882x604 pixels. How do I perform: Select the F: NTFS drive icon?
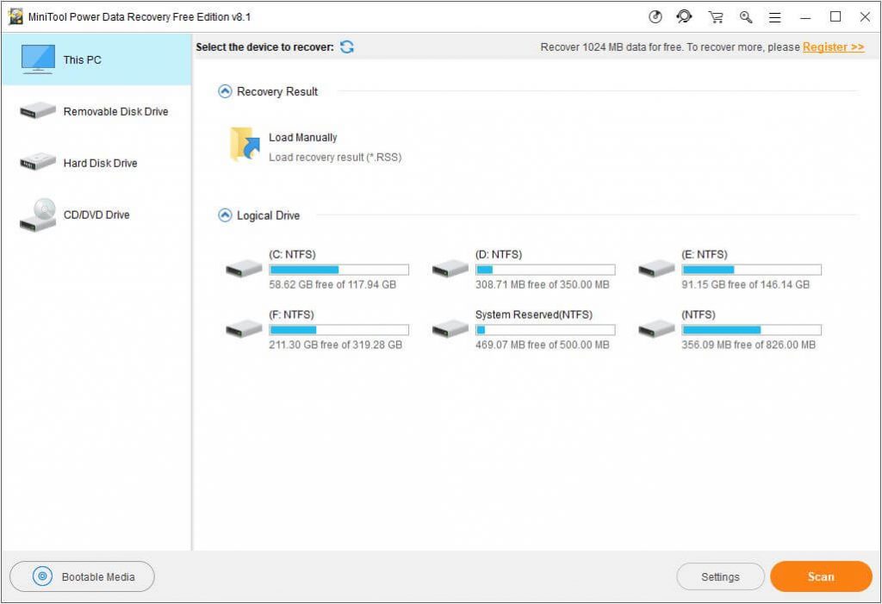click(244, 329)
